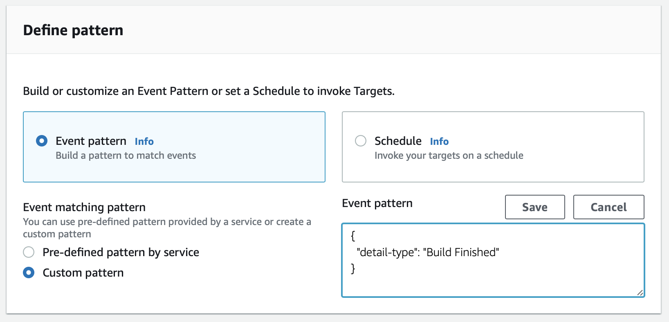Click "Build a pattern to match events" text

(x=126, y=155)
